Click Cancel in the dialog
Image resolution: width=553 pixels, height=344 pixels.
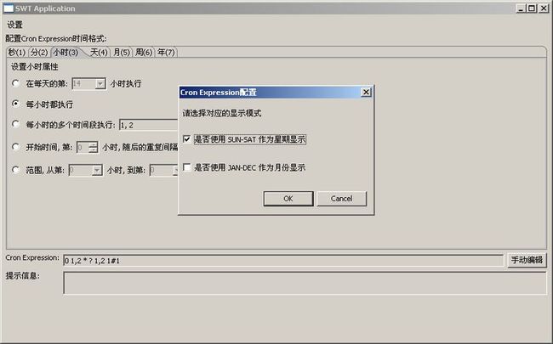(x=341, y=199)
